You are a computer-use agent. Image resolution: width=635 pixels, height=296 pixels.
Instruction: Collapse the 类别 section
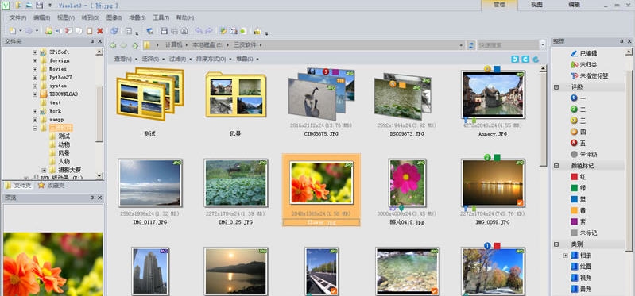click(x=556, y=244)
